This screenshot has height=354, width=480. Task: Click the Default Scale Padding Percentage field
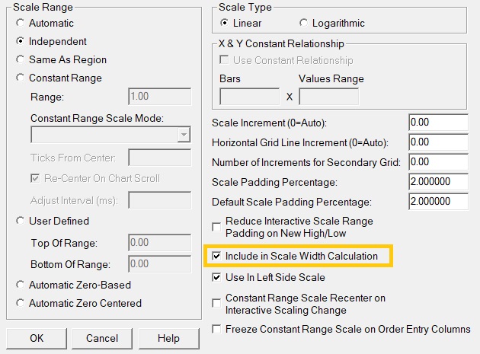point(438,202)
